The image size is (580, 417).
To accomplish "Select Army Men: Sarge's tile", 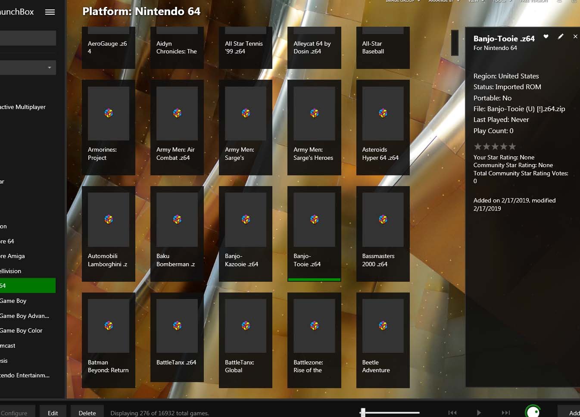I will point(246,128).
